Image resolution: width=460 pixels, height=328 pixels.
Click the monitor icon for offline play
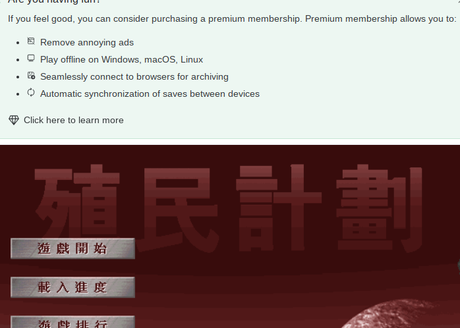(x=31, y=58)
